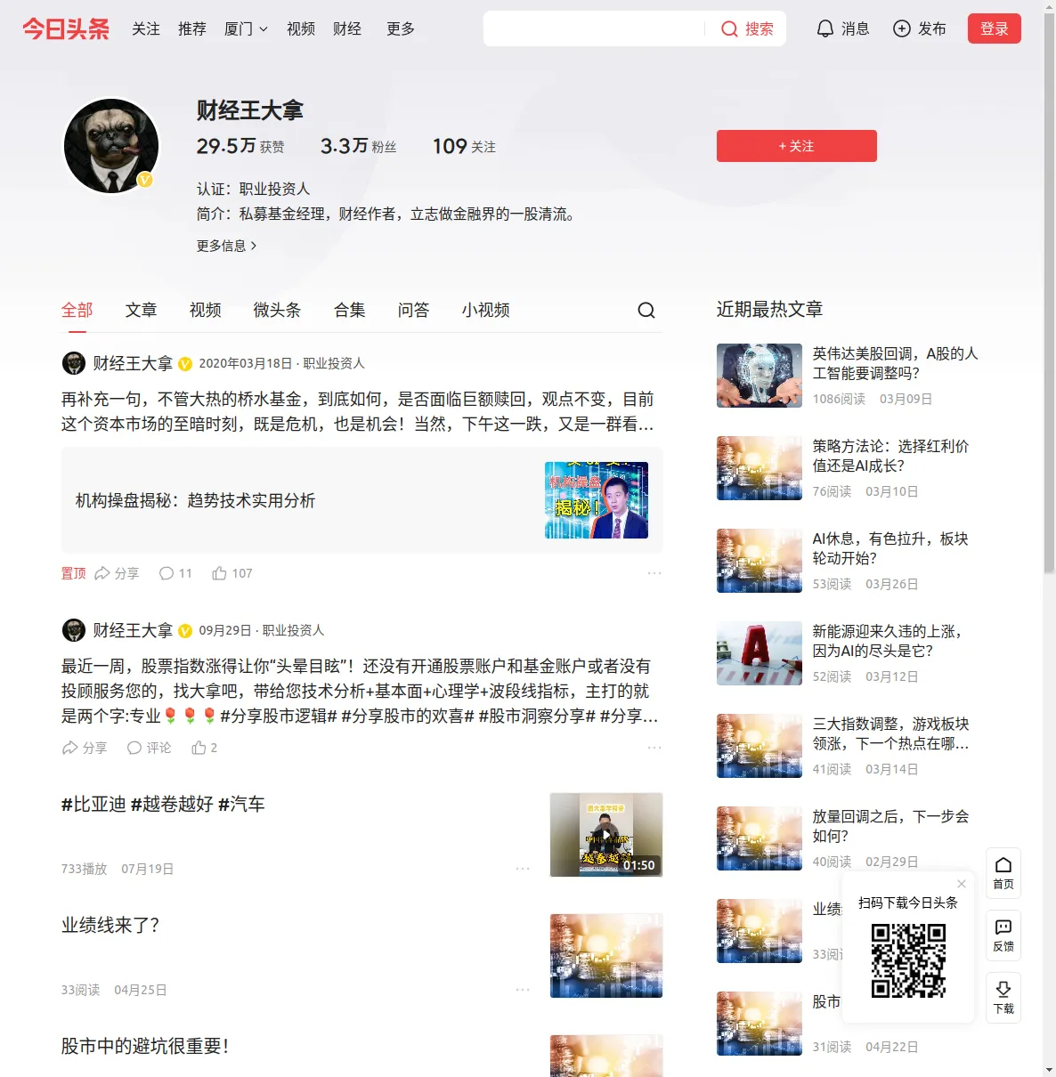
Task: Open #比亚迪 #越卷越好 #汽车 video title
Action: point(163,805)
